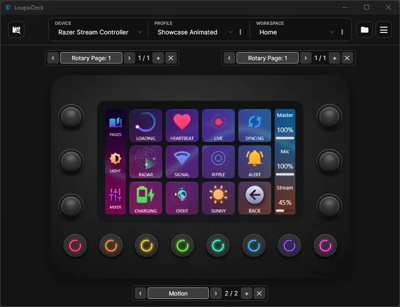Open Workspace three-dot options menu
The width and height of the screenshot is (400, 307).
pyautogui.click(x=342, y=32)
